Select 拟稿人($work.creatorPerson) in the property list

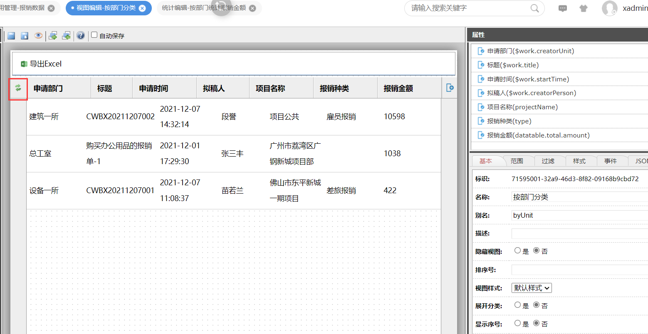tap(559, 93)
